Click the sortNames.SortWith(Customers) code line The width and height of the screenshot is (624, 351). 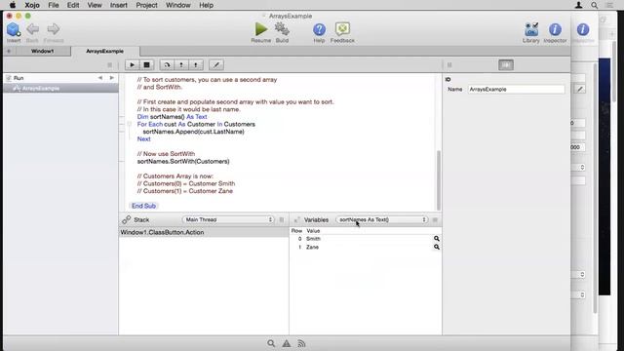pyautogui.click(x=183, y=161)
